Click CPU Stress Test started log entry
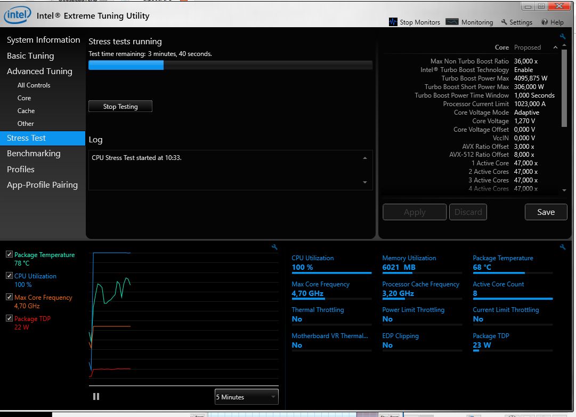Image resolution: width=576 pixels, height=417 pixels. [136, 158]
